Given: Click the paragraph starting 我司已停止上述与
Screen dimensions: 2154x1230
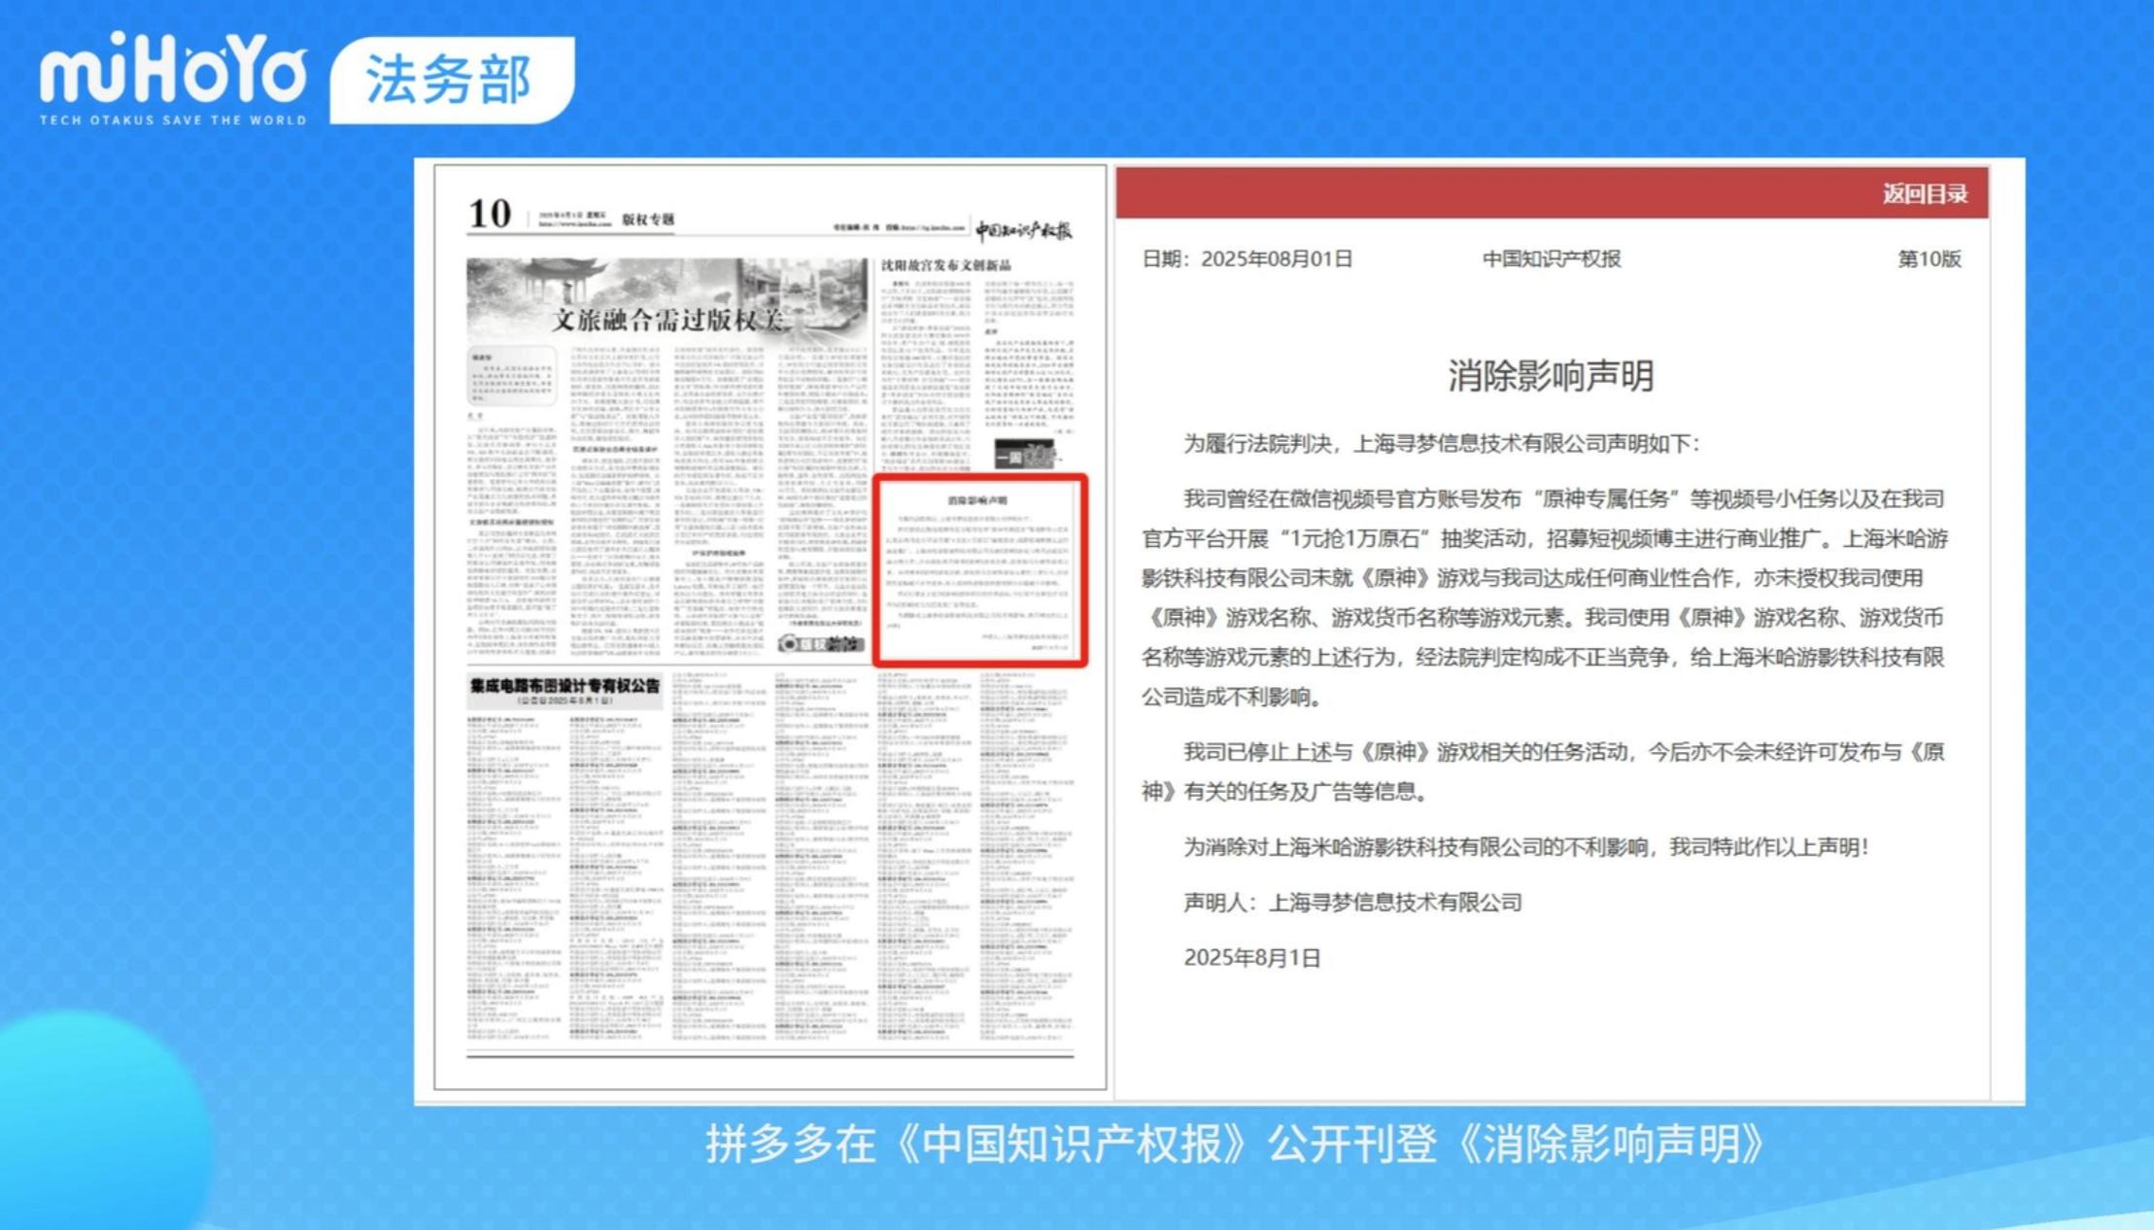Looking at the screenshot, I should (1543, 771).
